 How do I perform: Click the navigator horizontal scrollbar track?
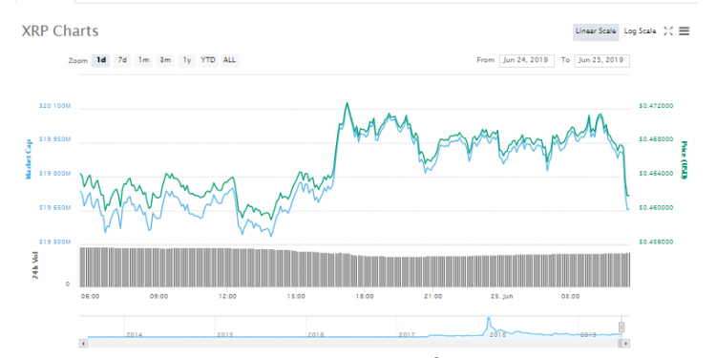tap(354, 343)
